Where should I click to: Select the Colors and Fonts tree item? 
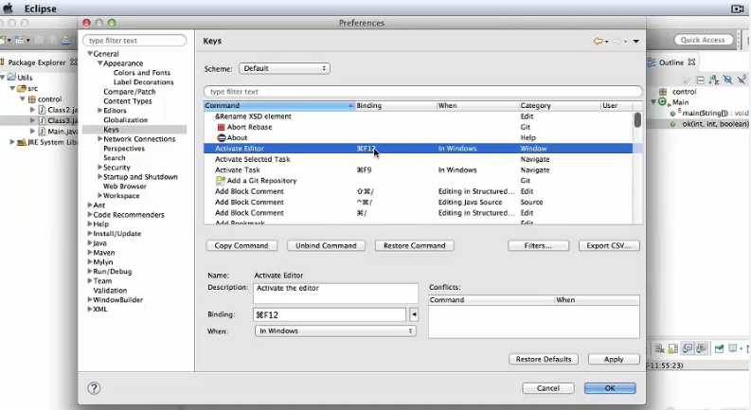[142, 73]
